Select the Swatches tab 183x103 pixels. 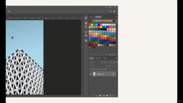pos(98,17)
